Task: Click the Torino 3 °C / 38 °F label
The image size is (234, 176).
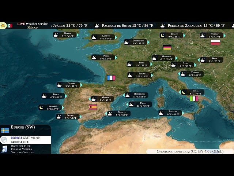Action: pyautogui.click(x=139, y=75)
